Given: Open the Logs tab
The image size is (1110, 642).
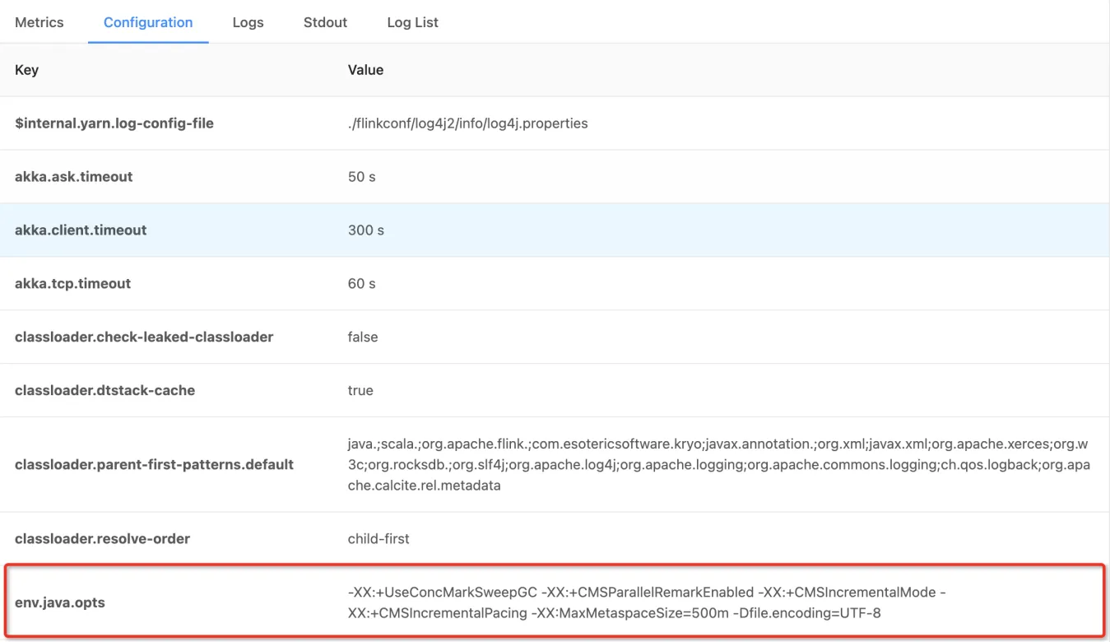Looking at the screenshot, I should click(x=248, y=22).
